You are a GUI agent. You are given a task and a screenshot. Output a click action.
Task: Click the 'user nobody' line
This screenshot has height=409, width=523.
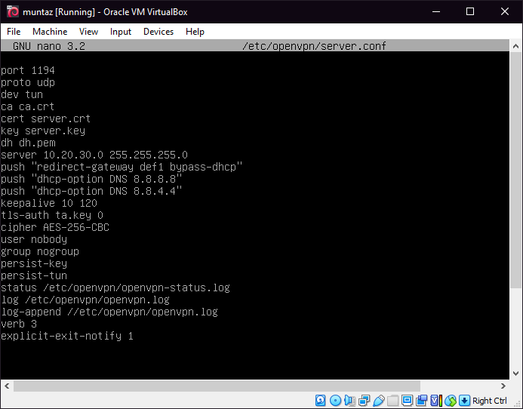pos(34,239)
